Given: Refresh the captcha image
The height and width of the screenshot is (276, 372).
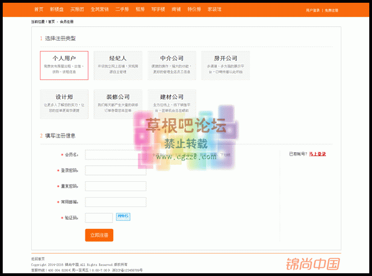Looking at the screenshot, I should pos(123,217).
